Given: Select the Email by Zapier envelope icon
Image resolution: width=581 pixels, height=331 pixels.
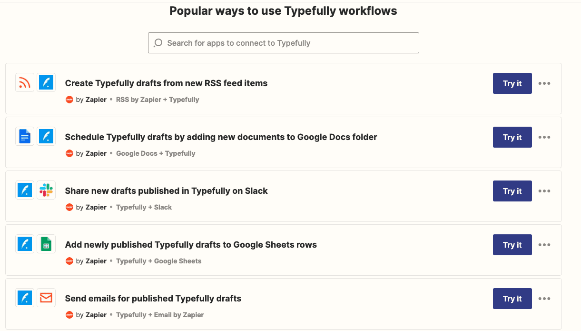Looking at the screenshot, I should [x=46, y=297].
